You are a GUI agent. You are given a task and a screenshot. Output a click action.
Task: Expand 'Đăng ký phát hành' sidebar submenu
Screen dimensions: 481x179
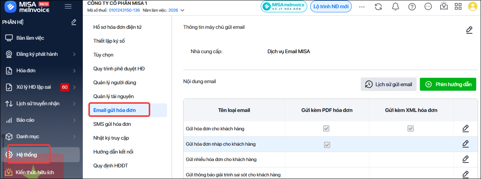(x=74, y=54)
